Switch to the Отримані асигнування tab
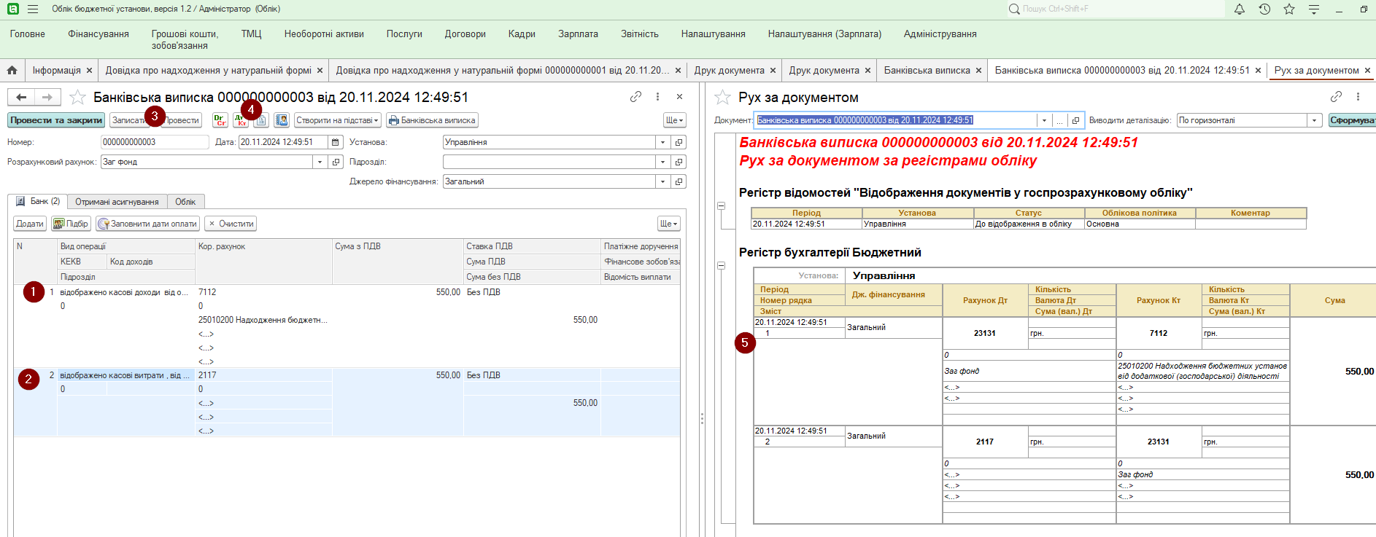This screenshot has height=537, width=1376. pyautogui.click(x=117, y=202)
